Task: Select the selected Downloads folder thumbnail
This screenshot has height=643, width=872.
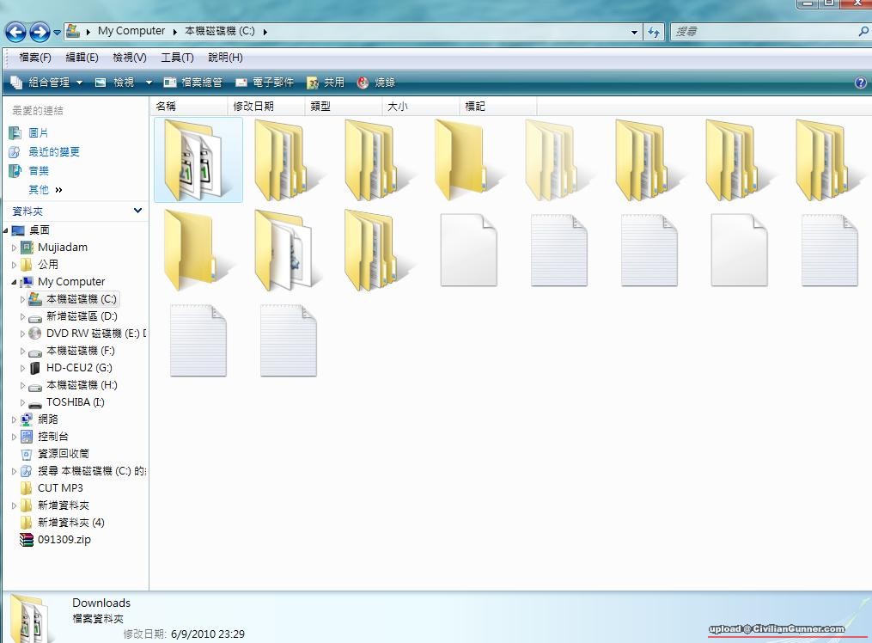Action: pyautogui.click(x=198, y=160)
